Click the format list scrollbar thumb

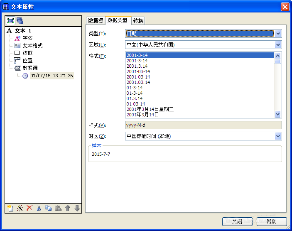tap(277, 61)
